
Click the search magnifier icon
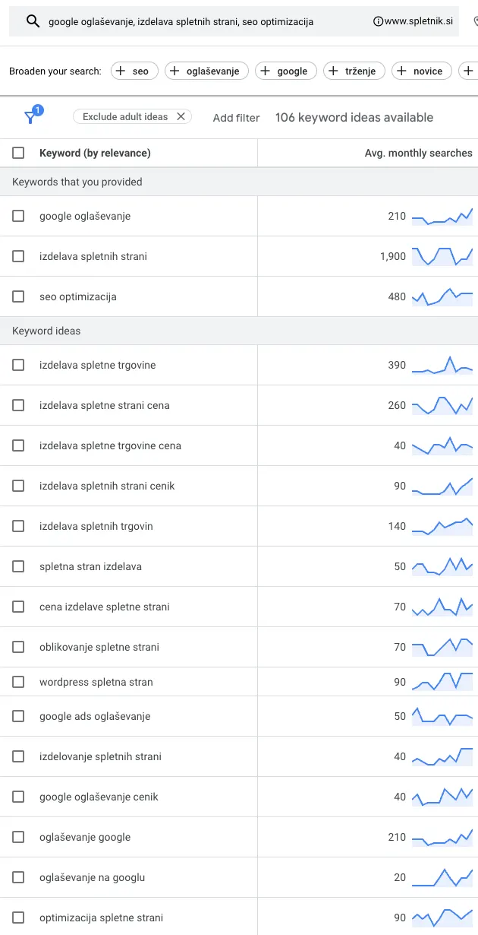pos(33,21)
